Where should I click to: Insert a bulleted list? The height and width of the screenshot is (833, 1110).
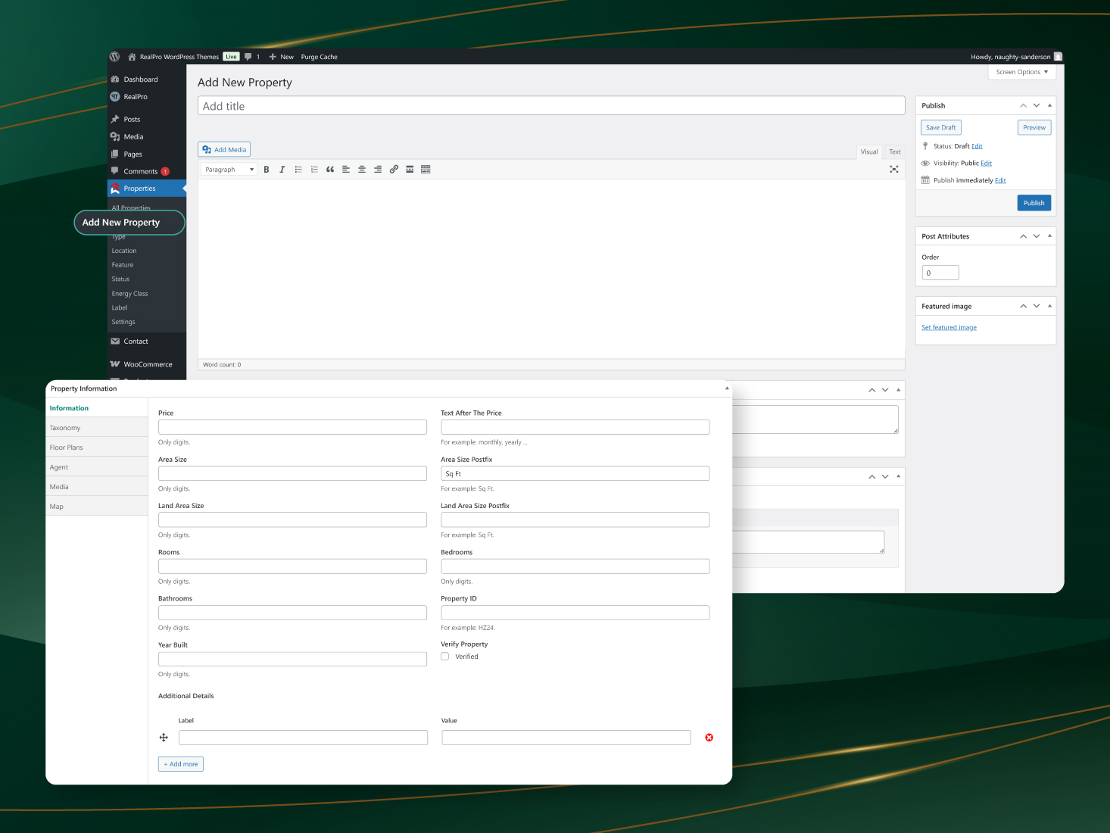[298, 170]
